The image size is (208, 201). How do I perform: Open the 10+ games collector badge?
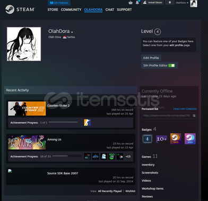pyautogui.click(x=161, y=139)
